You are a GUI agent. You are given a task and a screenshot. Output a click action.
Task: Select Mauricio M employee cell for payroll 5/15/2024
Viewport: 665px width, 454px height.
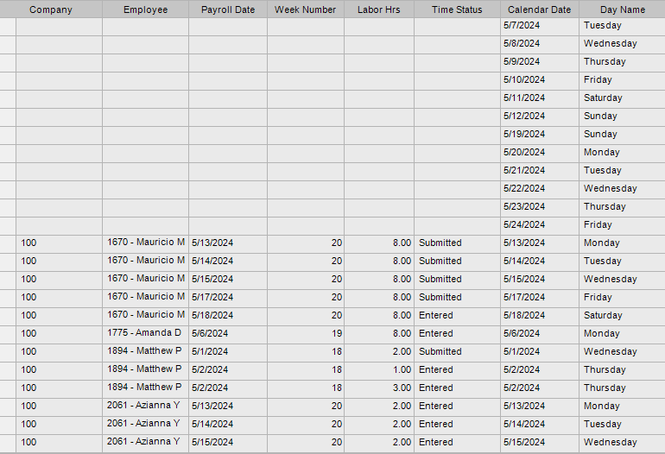pos(145,280)
